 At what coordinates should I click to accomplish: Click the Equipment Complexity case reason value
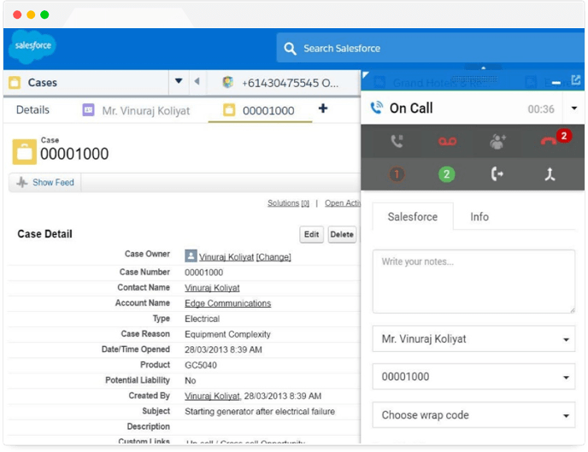coord(227,334)
